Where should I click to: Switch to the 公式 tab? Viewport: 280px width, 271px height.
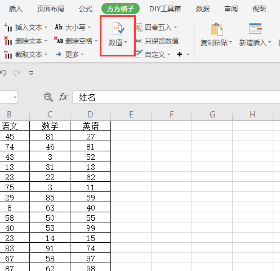(x=86, y=9)
